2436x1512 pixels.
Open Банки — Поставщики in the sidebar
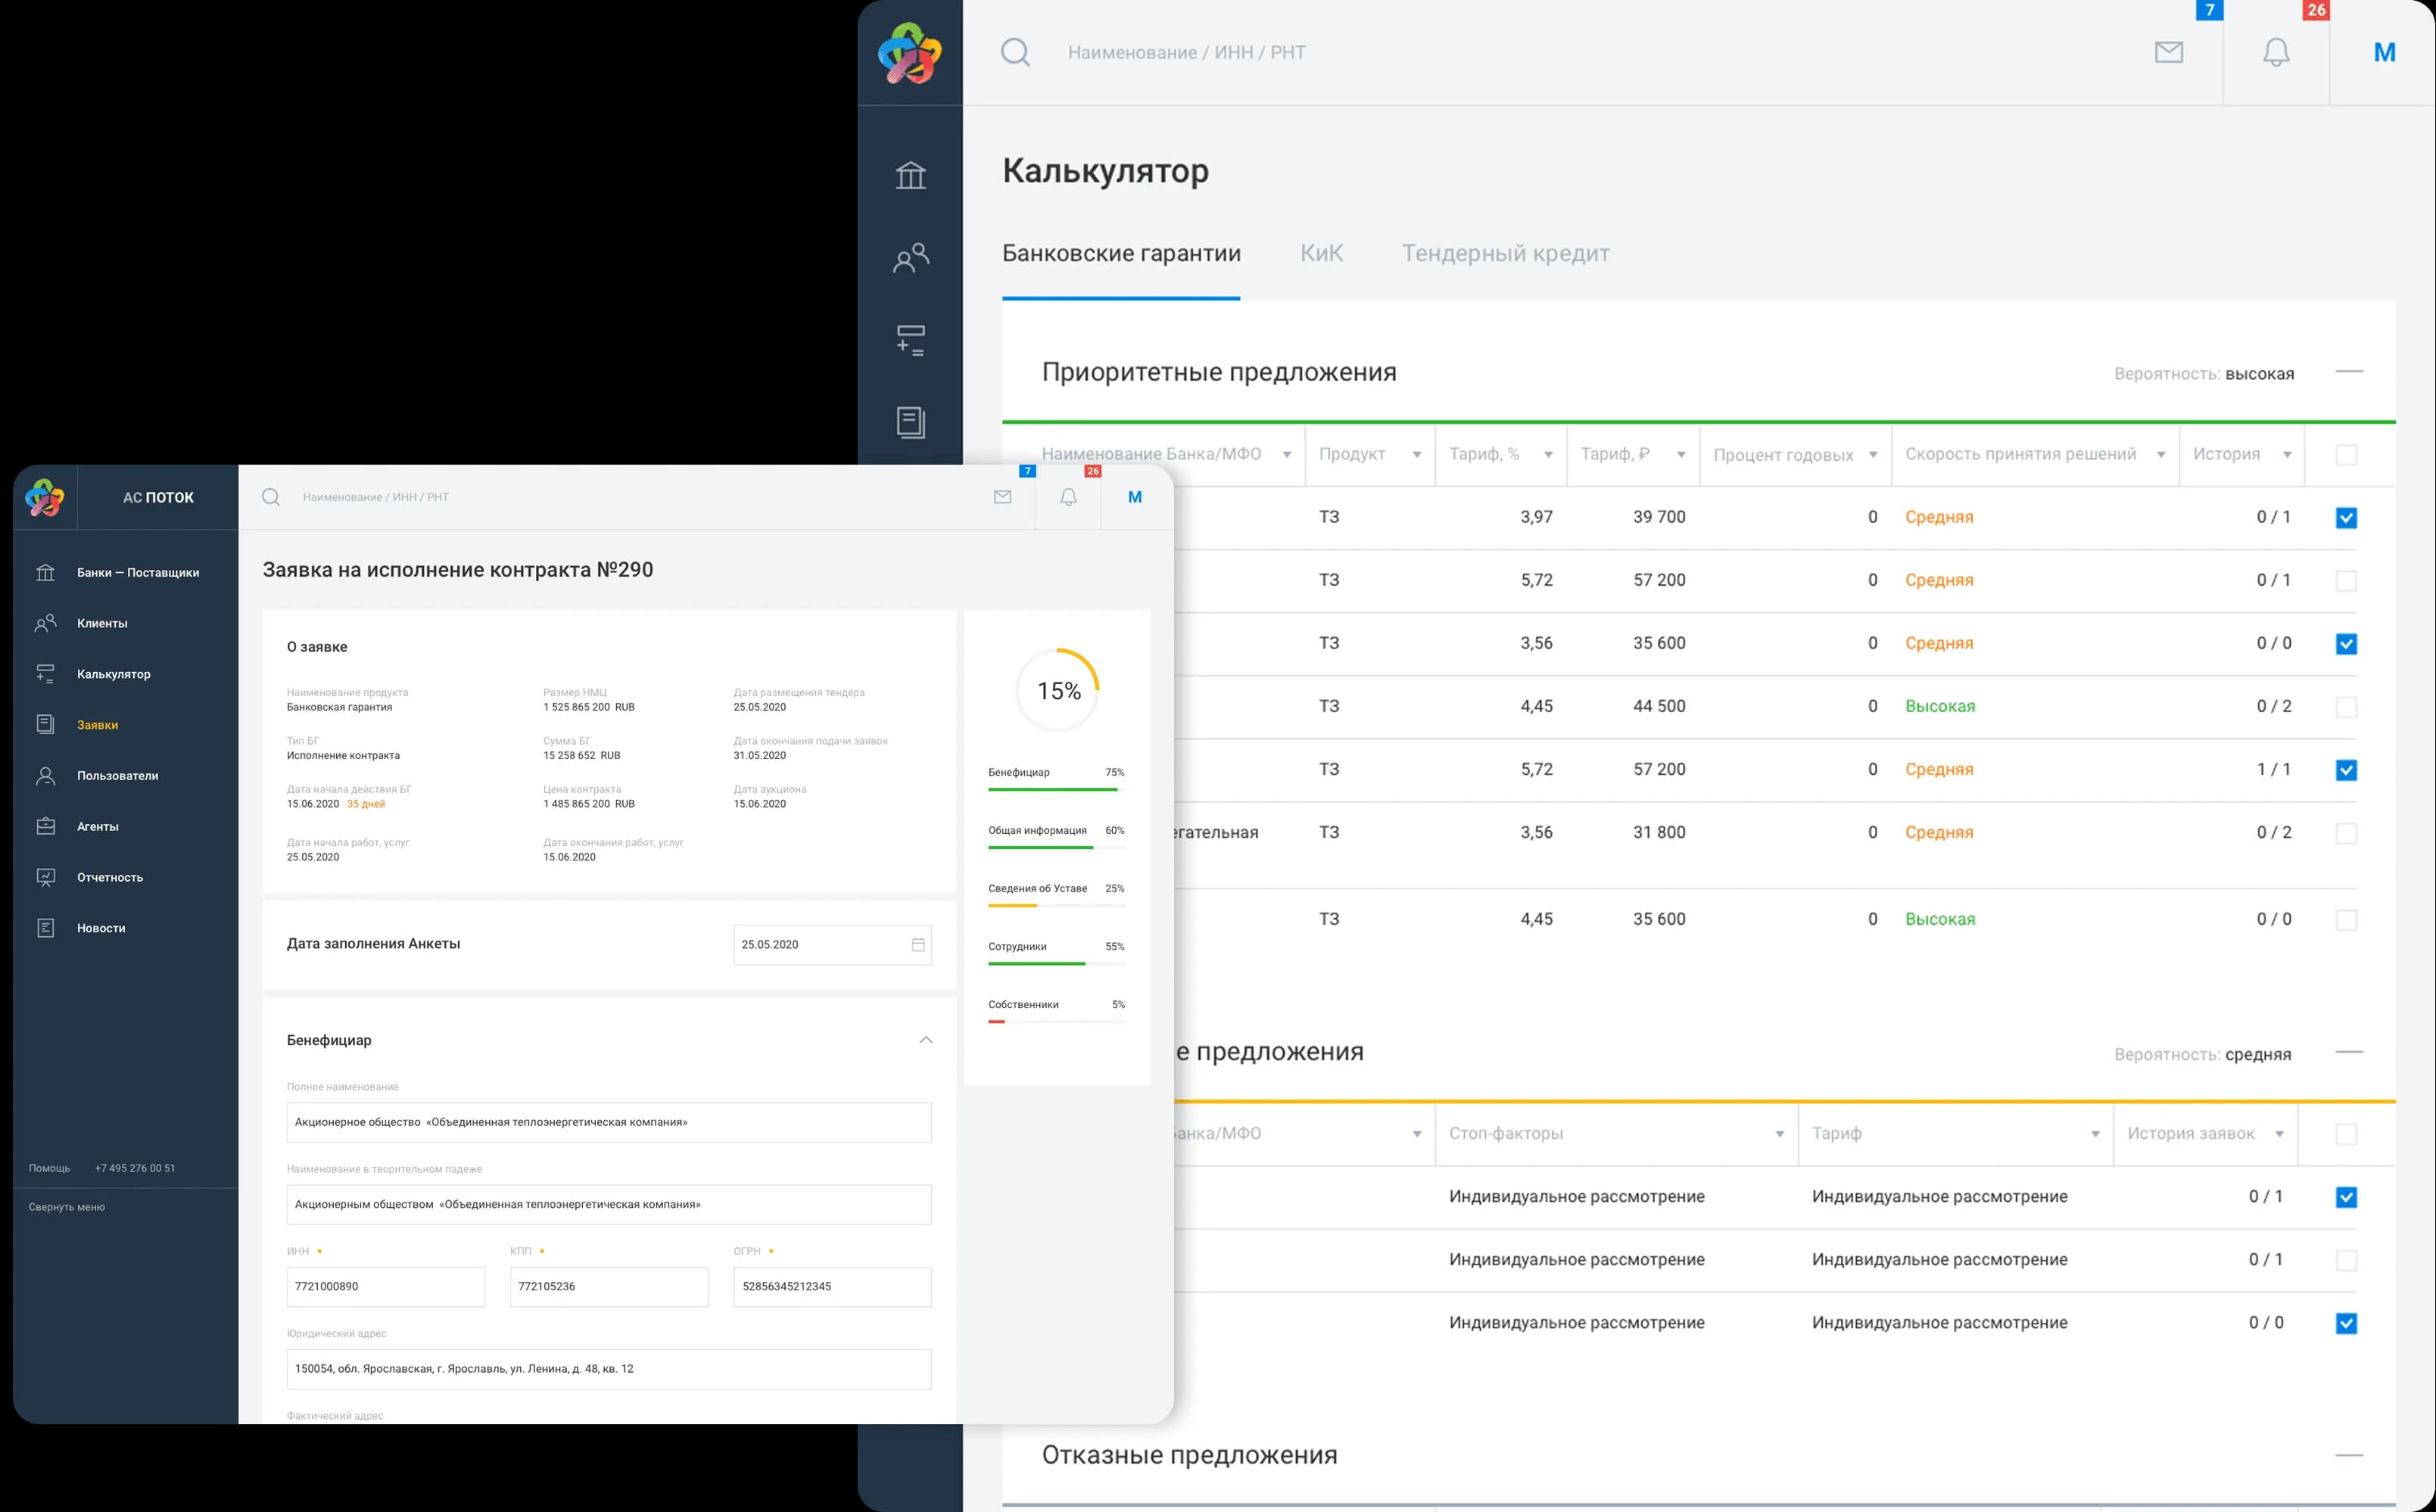pos(138,573)
